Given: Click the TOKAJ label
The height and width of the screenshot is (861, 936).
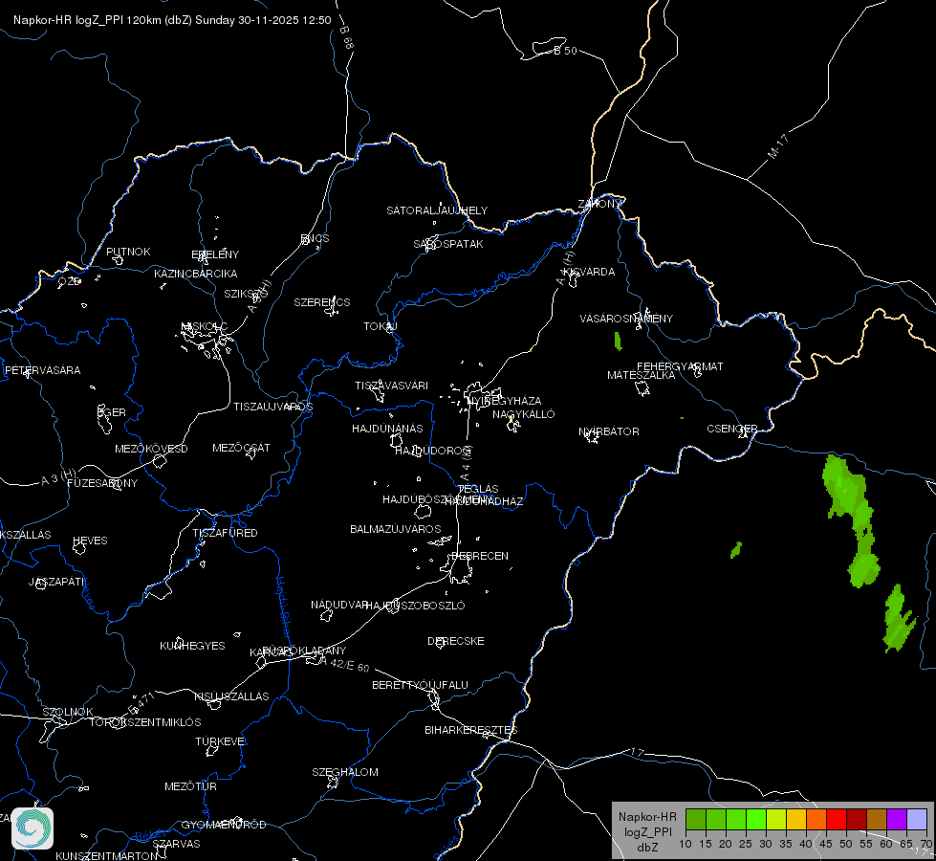Looking at the screenshot, I should [381, 326].
